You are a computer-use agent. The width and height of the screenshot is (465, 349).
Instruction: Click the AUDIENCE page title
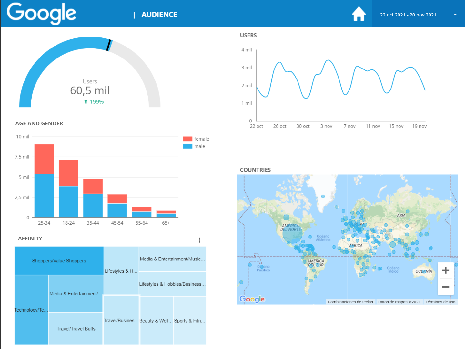[159, 15]
